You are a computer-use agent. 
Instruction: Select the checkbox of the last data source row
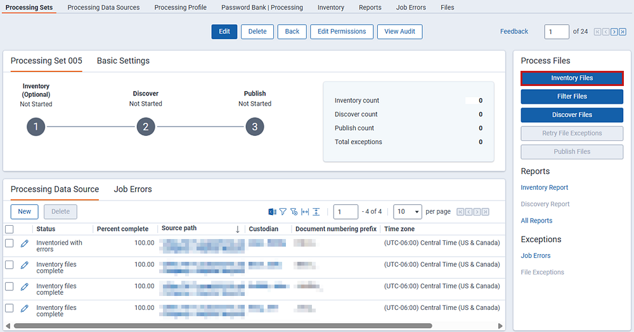click(10, 308)
